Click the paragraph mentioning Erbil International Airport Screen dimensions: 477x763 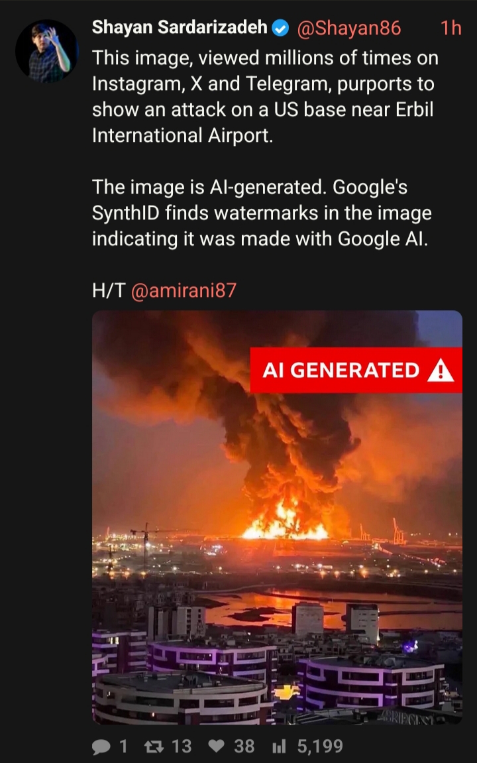tap(265, 96)
